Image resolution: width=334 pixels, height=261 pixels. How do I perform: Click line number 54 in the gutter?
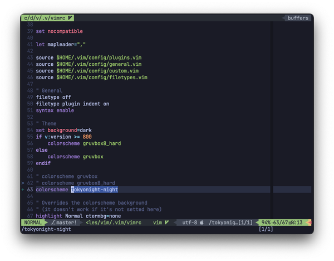click(x=30, y=130)
